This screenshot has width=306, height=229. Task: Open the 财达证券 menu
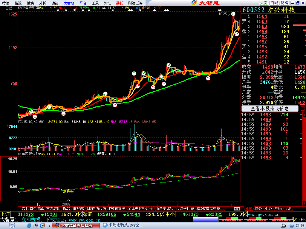pyautogui.click(x=135, y=3)
